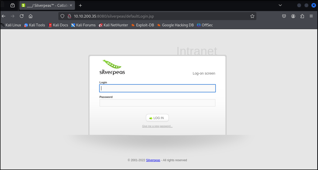Click the insecure connection padlock icon
The height and width of the screenshot is (170, 318).
[69, 16]
